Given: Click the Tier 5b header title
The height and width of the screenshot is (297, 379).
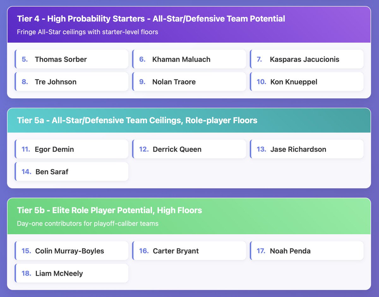Looking at the screenshot, I should (110, 210).
